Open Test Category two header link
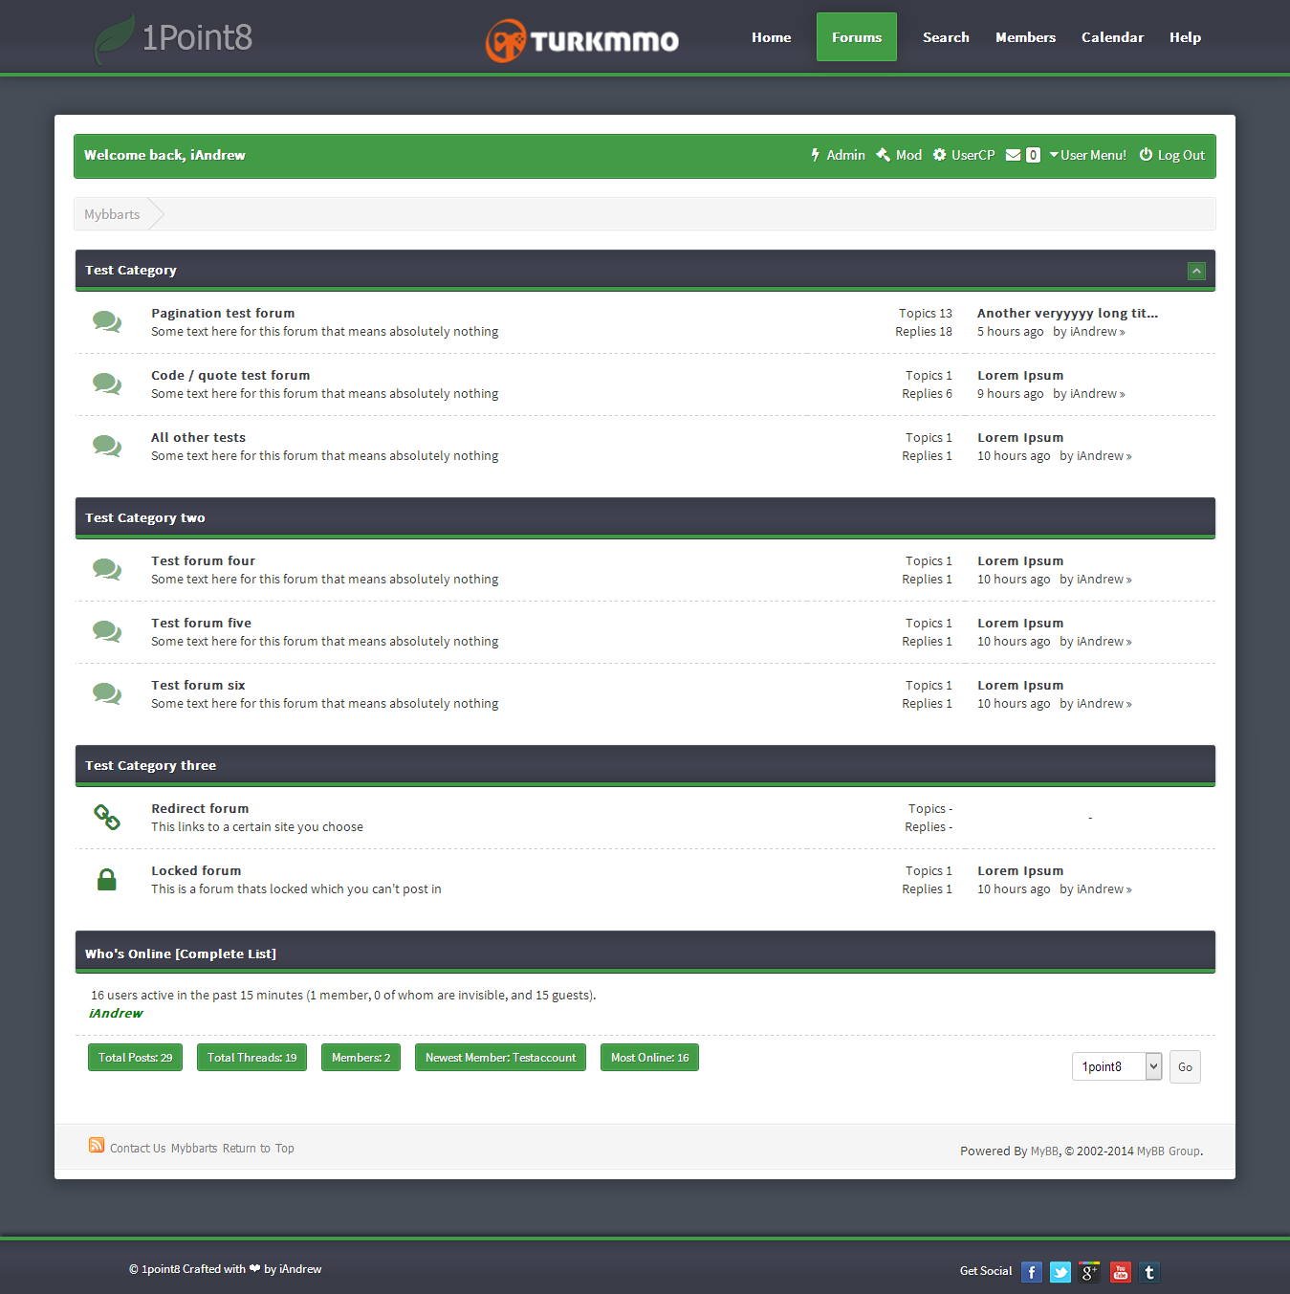The image size is (1290, 1294). pos(145,517)
